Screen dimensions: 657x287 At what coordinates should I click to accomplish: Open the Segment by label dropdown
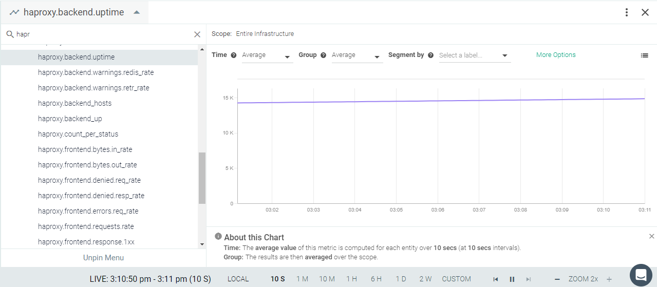(x=475, y=55)
